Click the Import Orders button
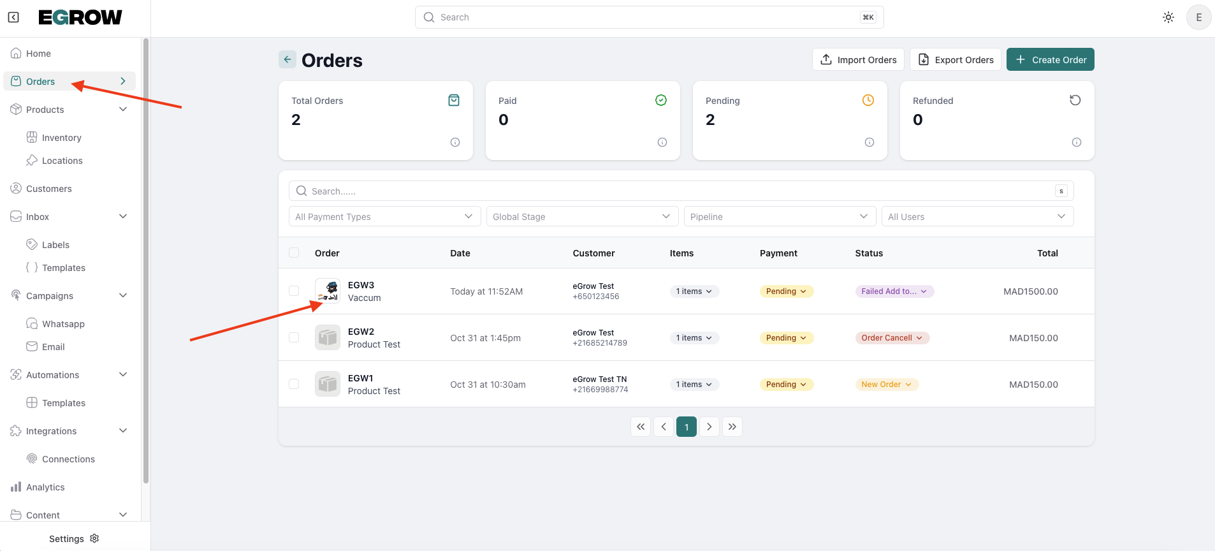 [858, 59]
